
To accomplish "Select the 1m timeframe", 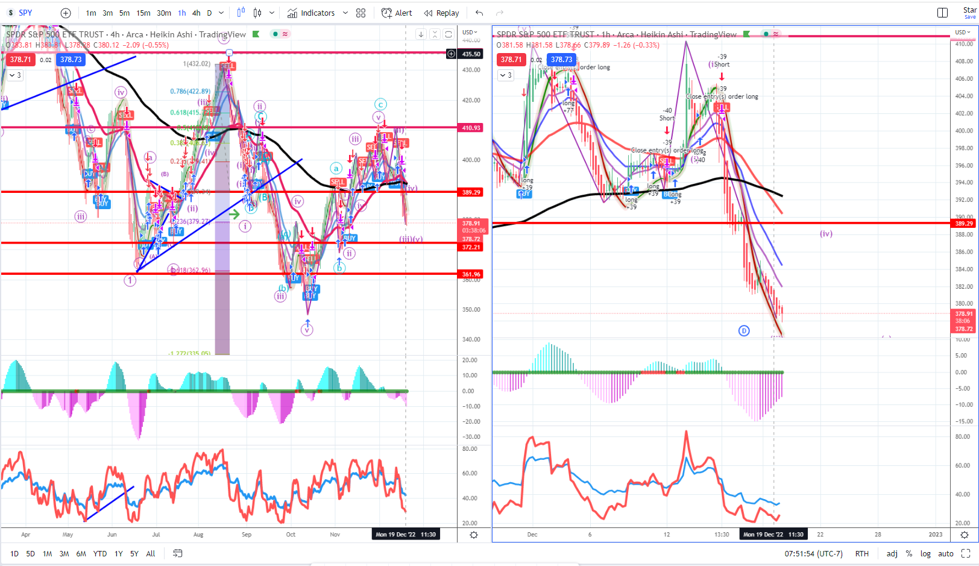I will [90, 13].
